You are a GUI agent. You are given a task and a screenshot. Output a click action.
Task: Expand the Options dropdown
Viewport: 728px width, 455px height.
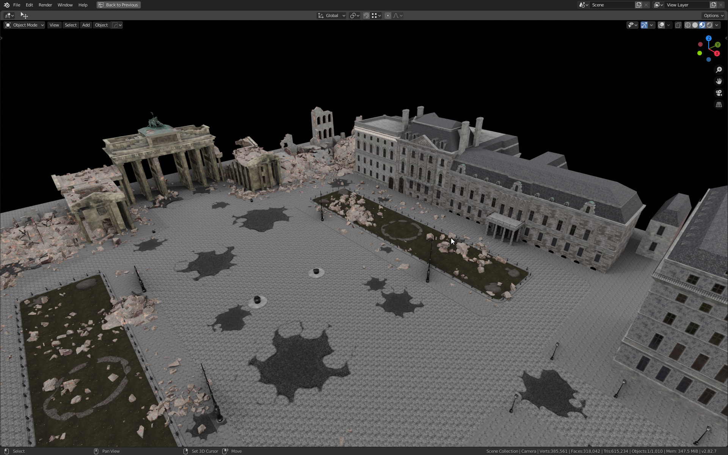click(713, 16)
